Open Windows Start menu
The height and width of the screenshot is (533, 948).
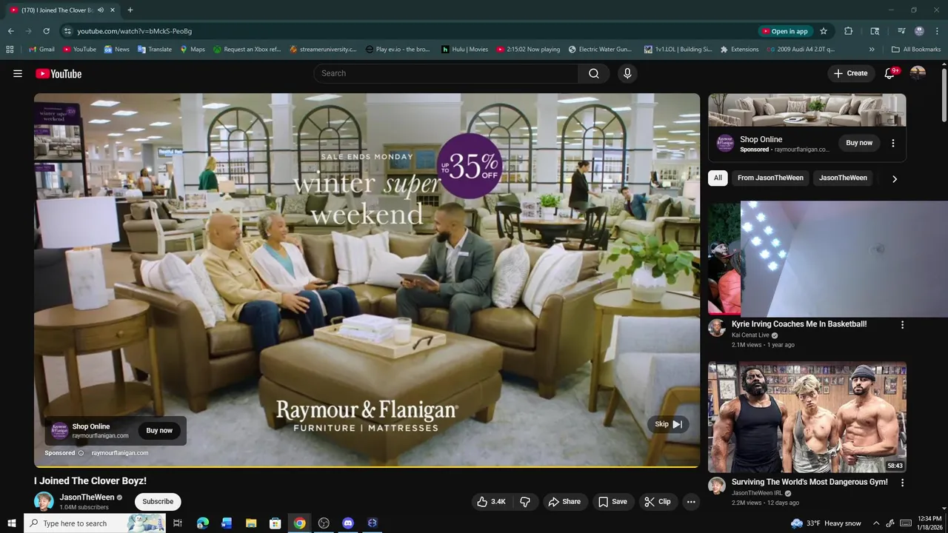coord(11,523)
